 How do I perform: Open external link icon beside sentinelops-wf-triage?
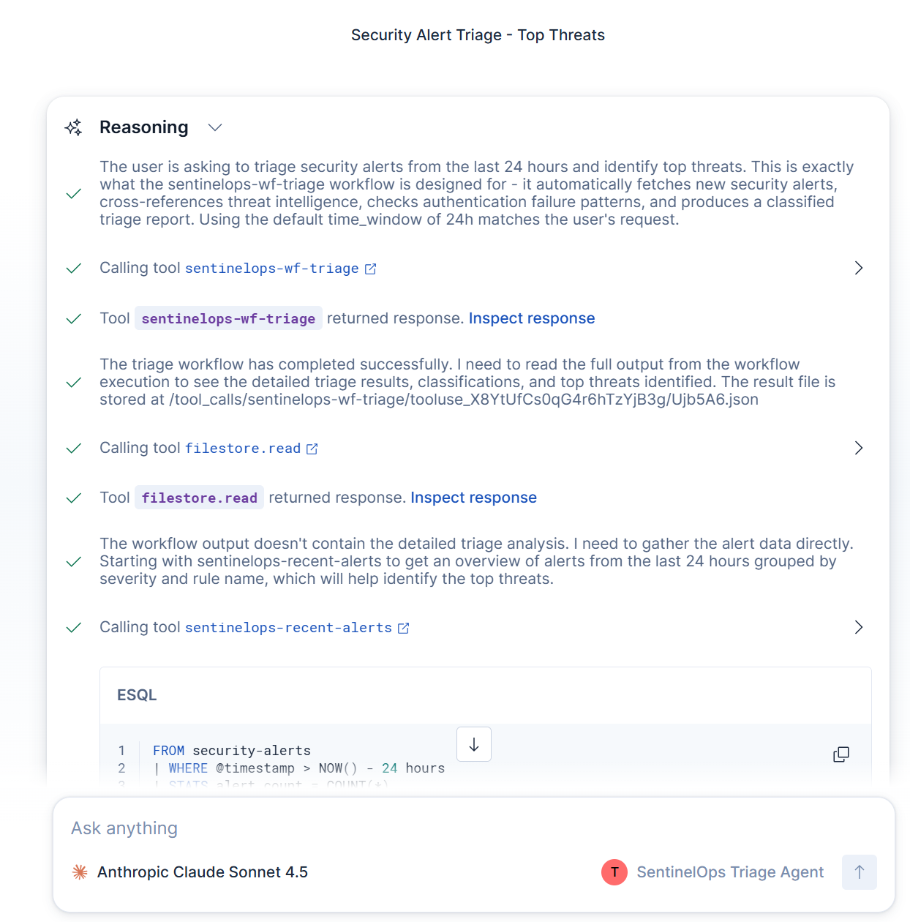click(371, 269)
